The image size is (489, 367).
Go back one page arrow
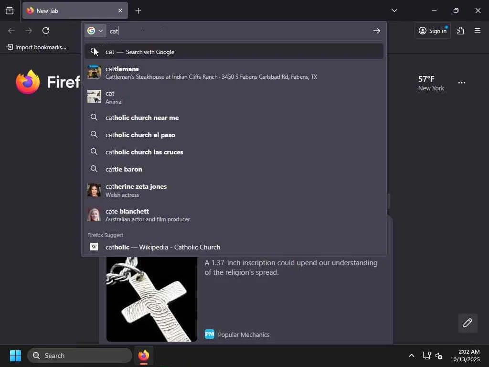pos(11,31)
